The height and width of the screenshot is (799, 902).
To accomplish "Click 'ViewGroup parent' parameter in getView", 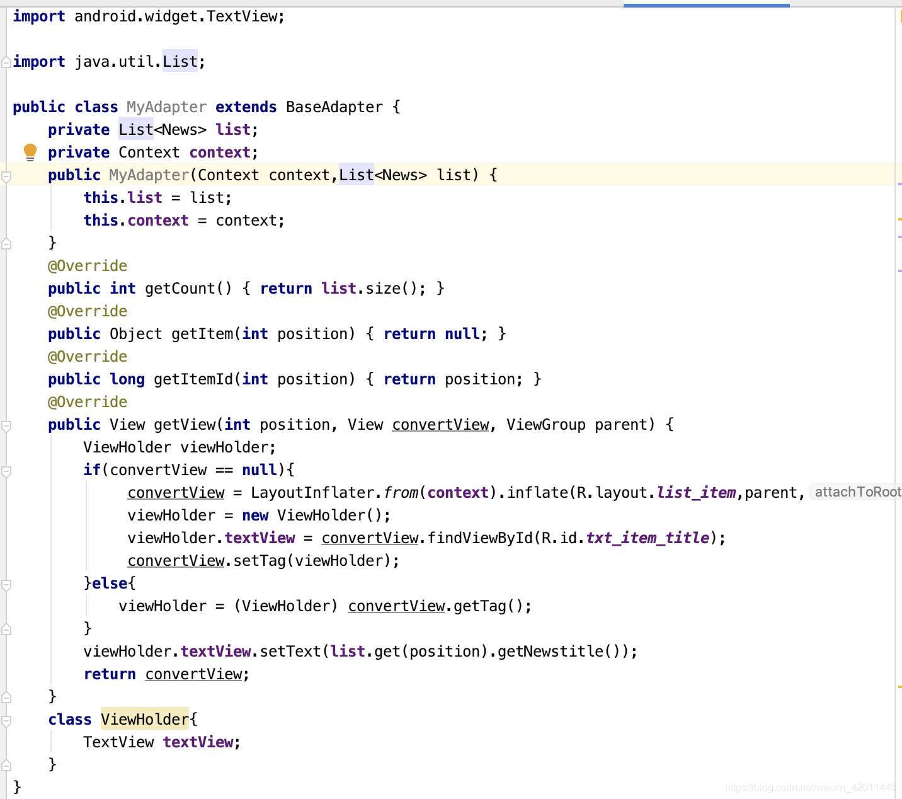I will (576, 425).
